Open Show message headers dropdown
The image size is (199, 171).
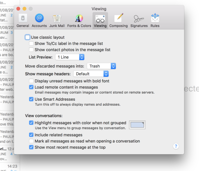pos(91,74)
